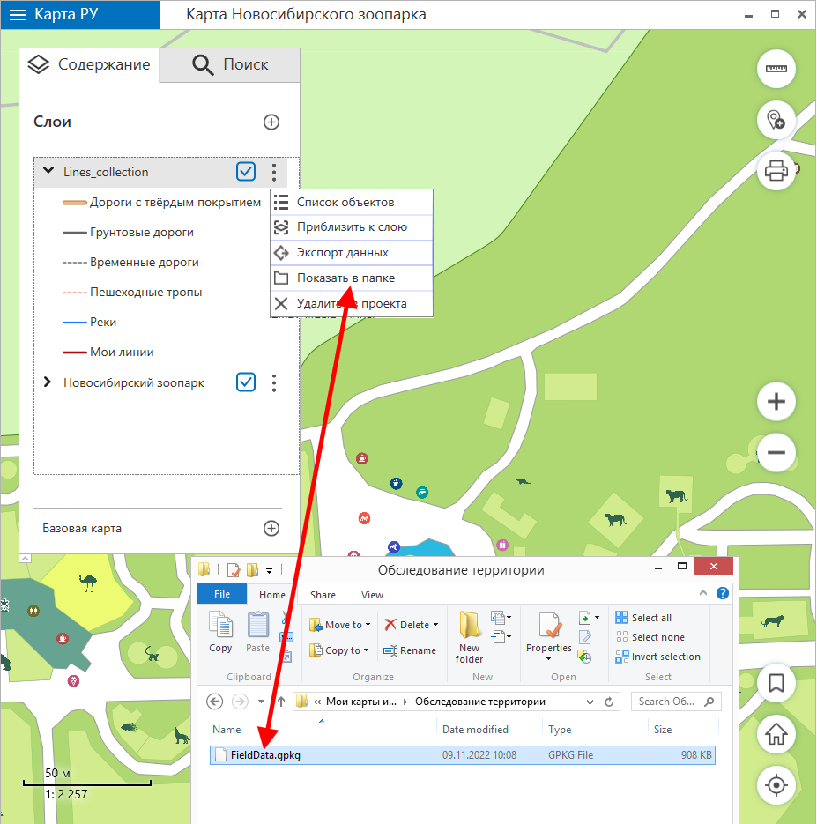This screenshot has height=824, width=817.
Task: Add a base map with the Базовая карта plus icon
Action: (x=271, y=528)
